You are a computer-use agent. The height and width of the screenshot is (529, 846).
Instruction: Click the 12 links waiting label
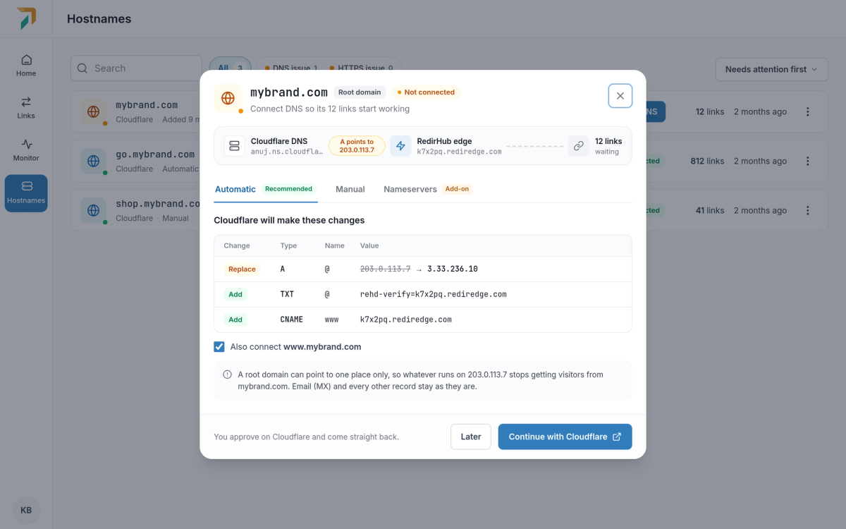(x=608, y=146)
